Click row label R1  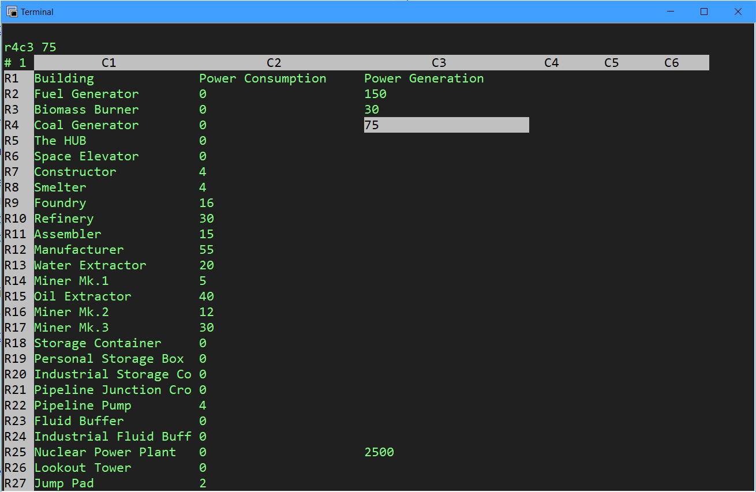(x=12, y=78)
